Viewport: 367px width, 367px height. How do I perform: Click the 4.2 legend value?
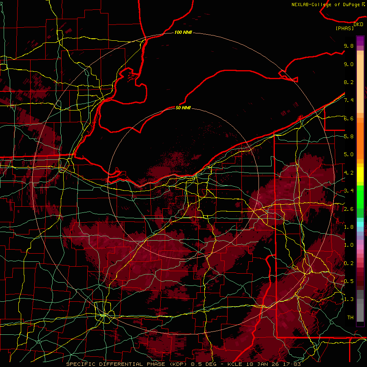tap(349, 173)
